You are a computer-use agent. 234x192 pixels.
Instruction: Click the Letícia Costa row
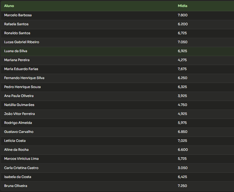coord(117,141)
